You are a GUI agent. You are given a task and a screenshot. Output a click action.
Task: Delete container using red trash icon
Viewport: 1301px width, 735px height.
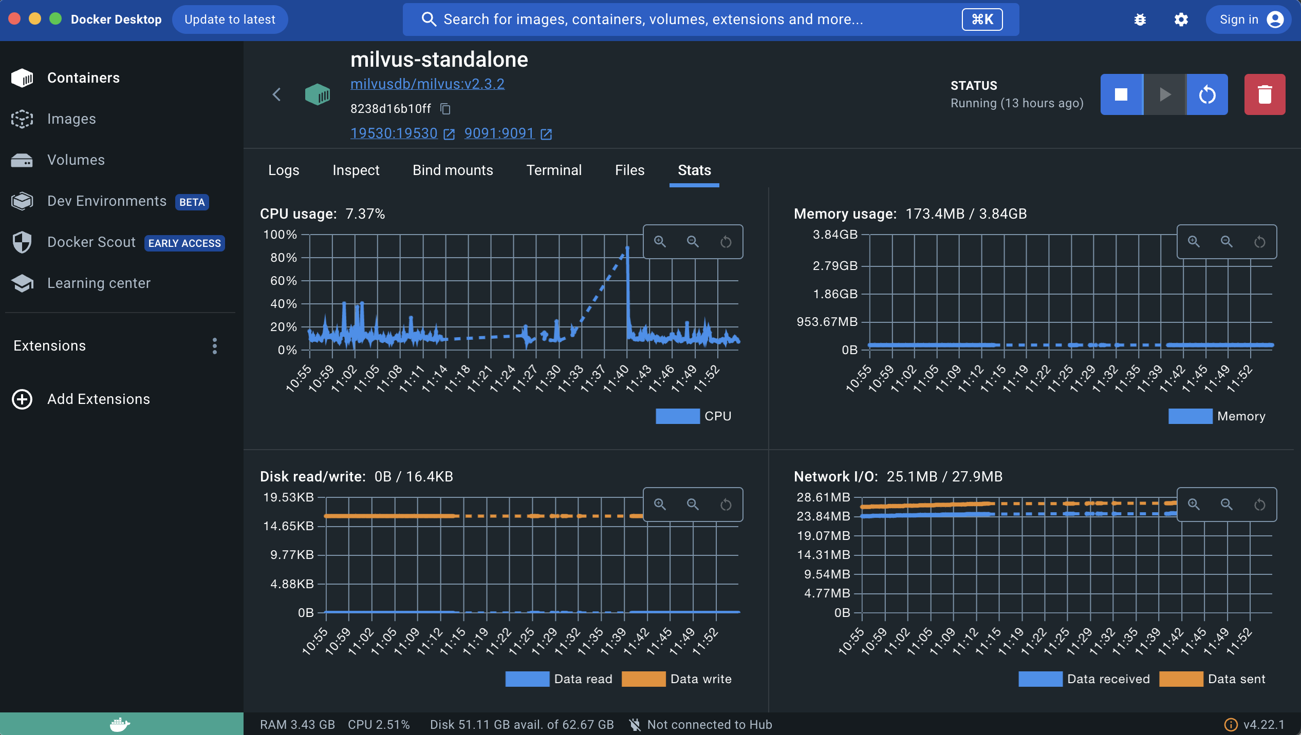(1265, 94)
